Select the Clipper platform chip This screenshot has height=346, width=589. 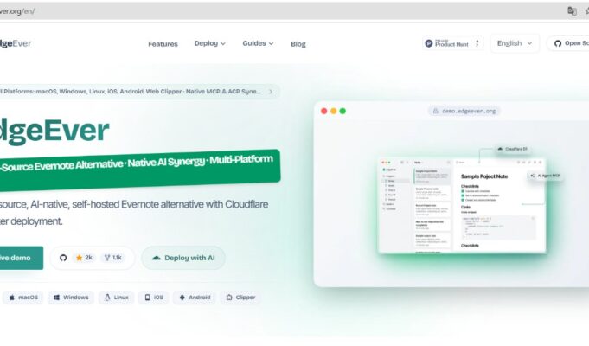click(240, 298)
